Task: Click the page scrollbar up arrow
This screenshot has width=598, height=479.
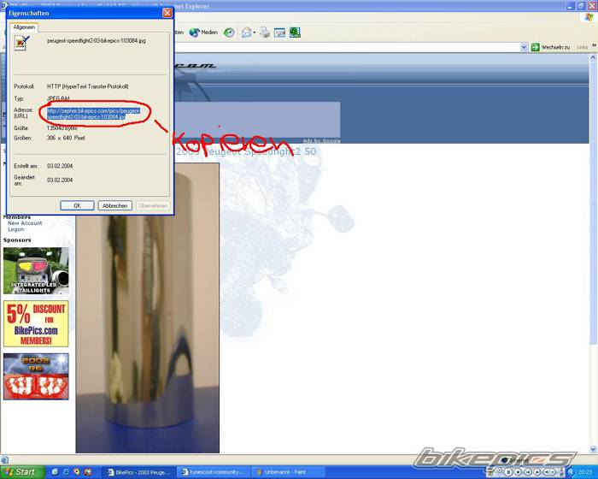Action: [593, 57]
